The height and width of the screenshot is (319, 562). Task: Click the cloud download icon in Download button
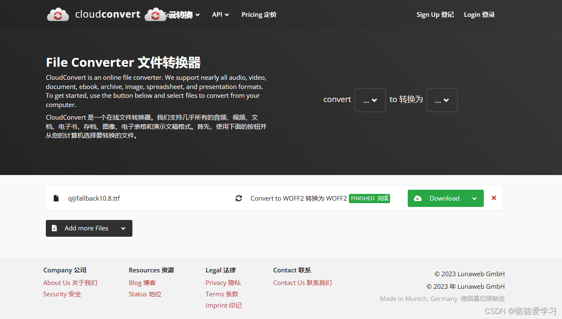pyautogui.click(x=418, y=198)
